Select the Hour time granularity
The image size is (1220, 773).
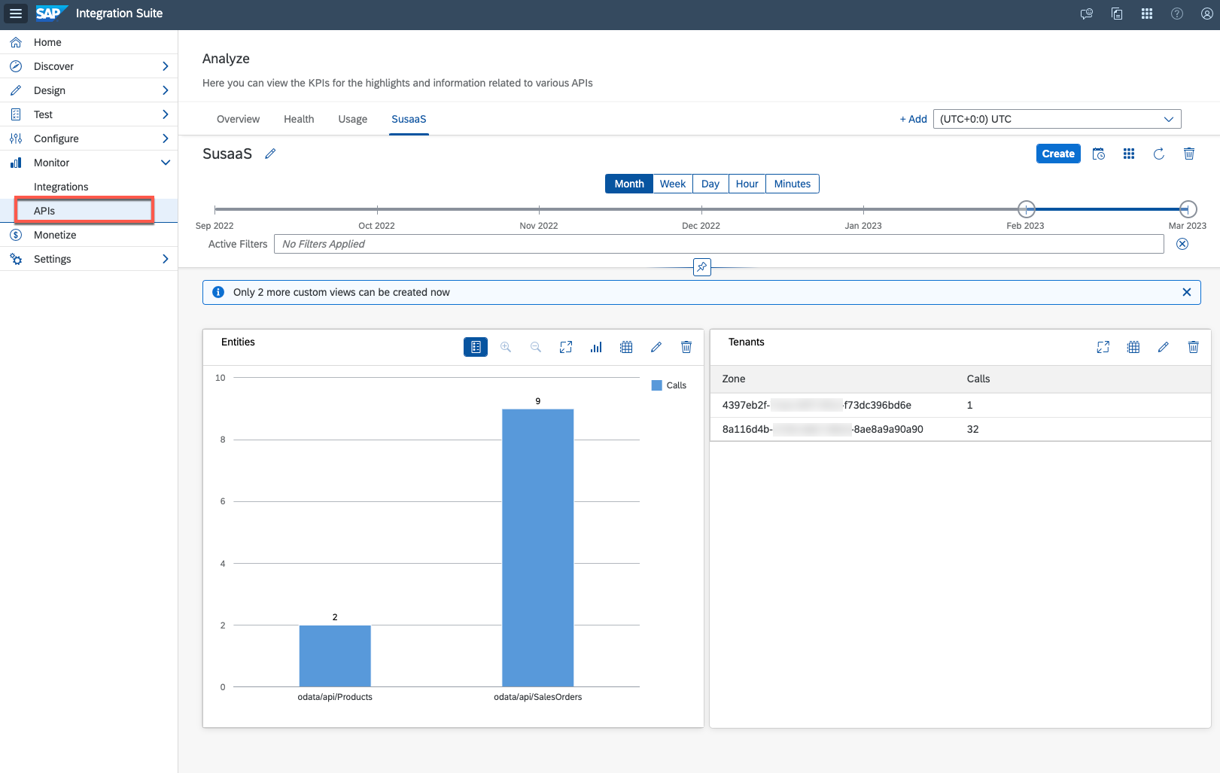click(747, 184)
